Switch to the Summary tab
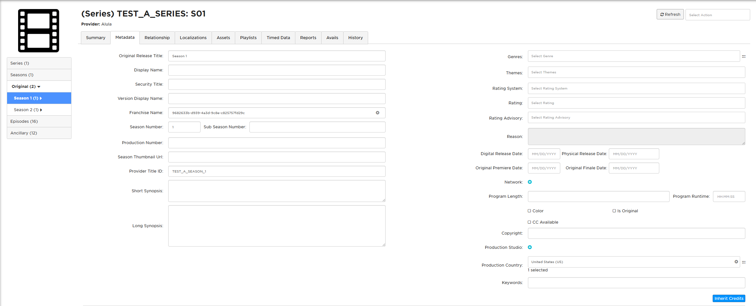This screenshot has width=756, height=306. click(96, 38)
